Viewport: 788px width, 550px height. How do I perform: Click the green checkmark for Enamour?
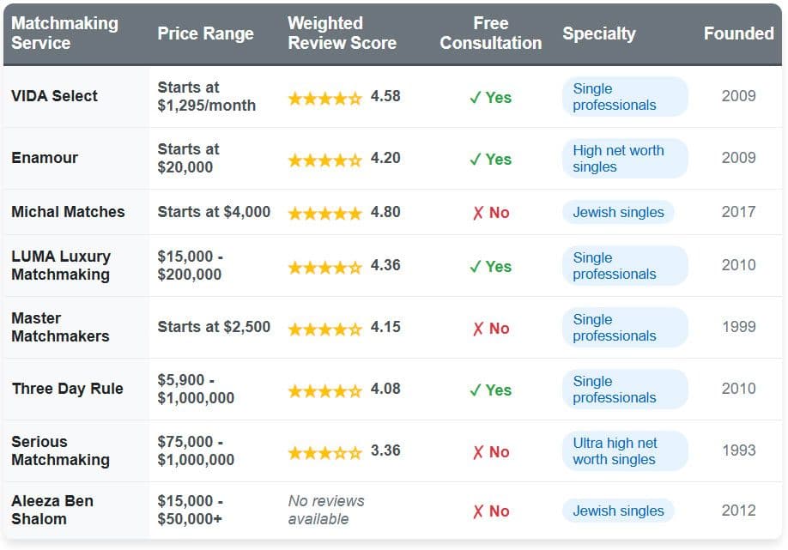coord(475,160)
